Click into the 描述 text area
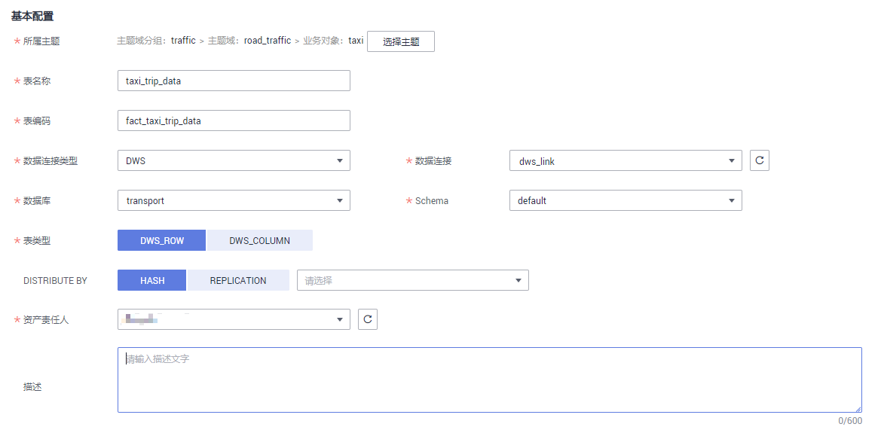881x430 pixels. [x=489, y=380]
